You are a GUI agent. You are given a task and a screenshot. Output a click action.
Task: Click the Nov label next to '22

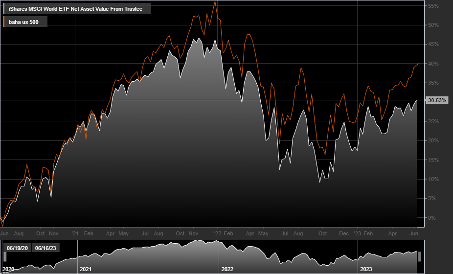[193, 233]
